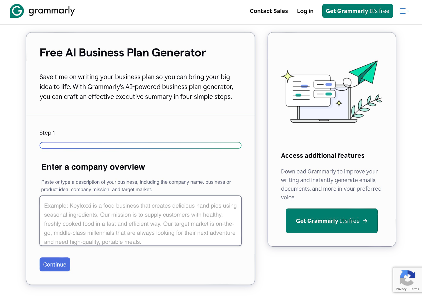Click the Grammarly "G" logo icon
Image resolution: width=422 pixels, height=298 pixels.
pos(16,11)
